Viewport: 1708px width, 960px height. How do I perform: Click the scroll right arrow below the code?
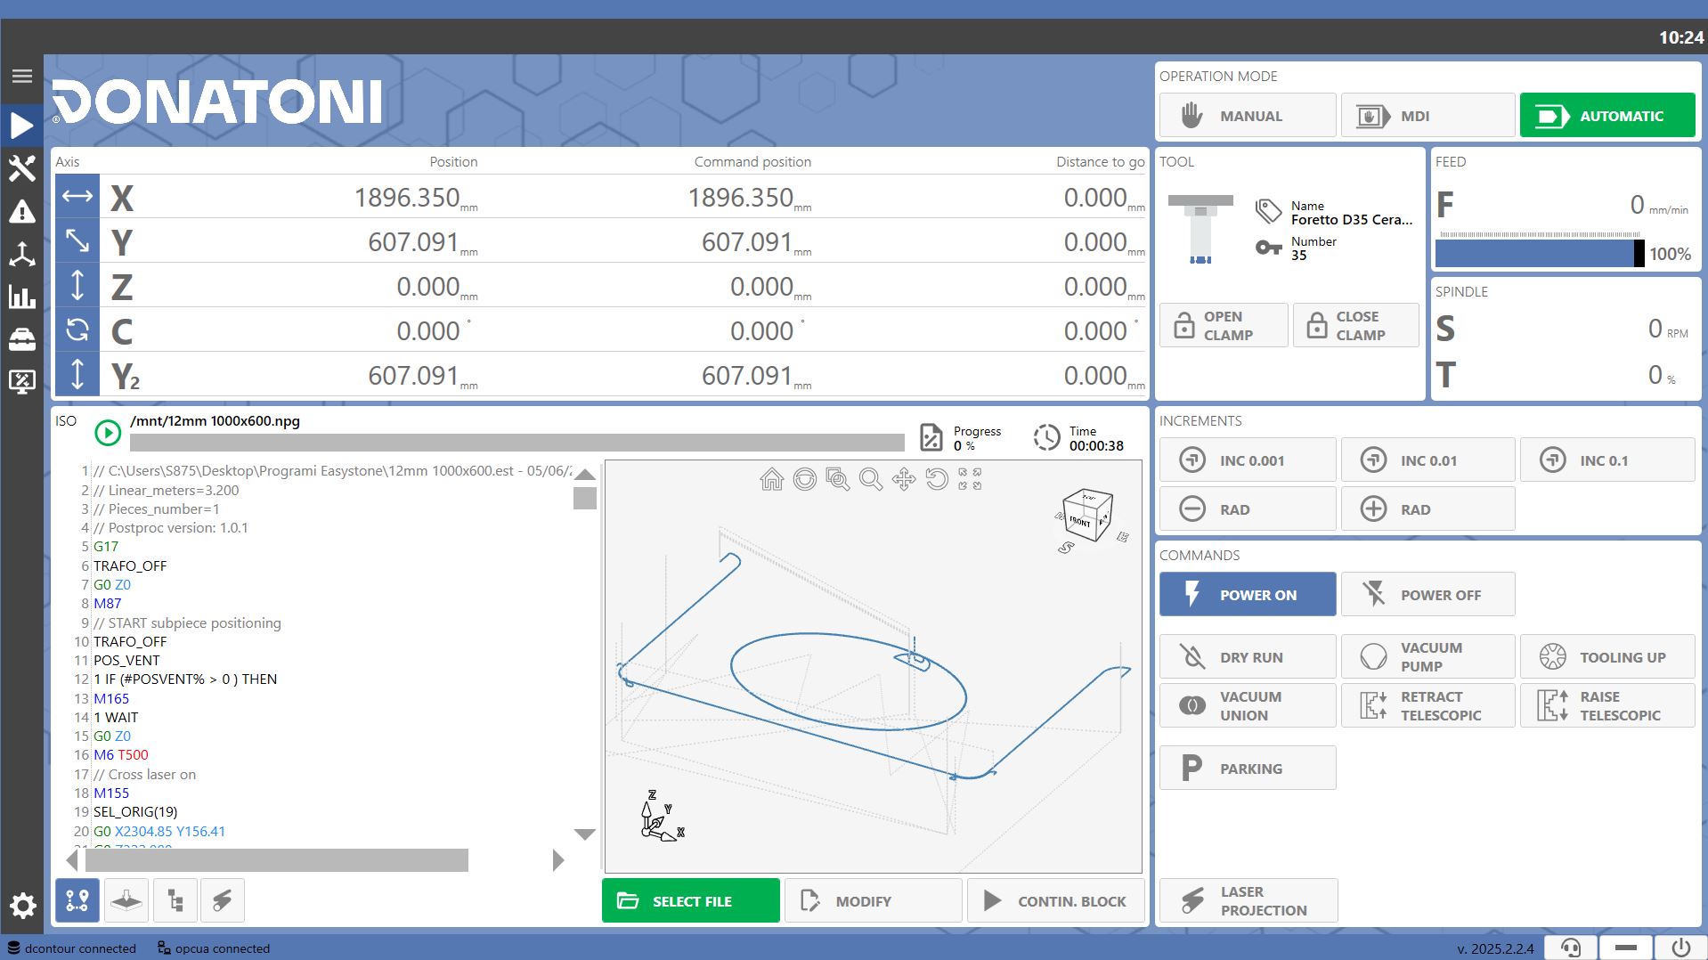pos(558,860)
